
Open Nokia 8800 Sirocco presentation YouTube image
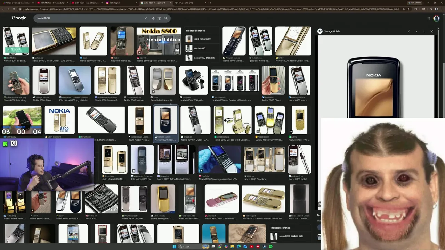219,159
